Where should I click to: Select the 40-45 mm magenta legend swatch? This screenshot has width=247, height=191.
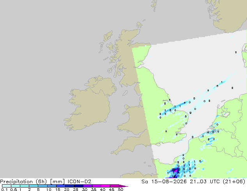point(106,186)
